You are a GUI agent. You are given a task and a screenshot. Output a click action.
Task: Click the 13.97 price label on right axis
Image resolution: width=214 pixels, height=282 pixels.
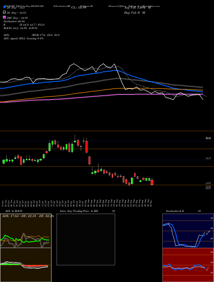pyautogui.click(x=208, y=183)
